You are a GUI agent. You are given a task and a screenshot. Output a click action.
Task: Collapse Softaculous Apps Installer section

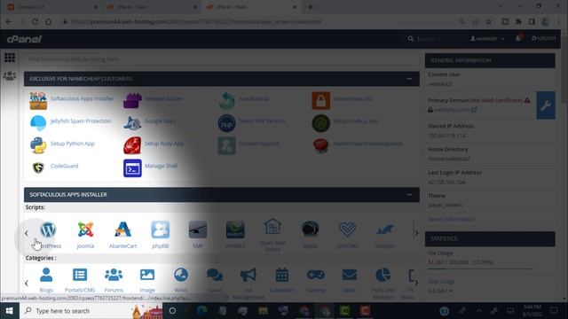point(409,195)
